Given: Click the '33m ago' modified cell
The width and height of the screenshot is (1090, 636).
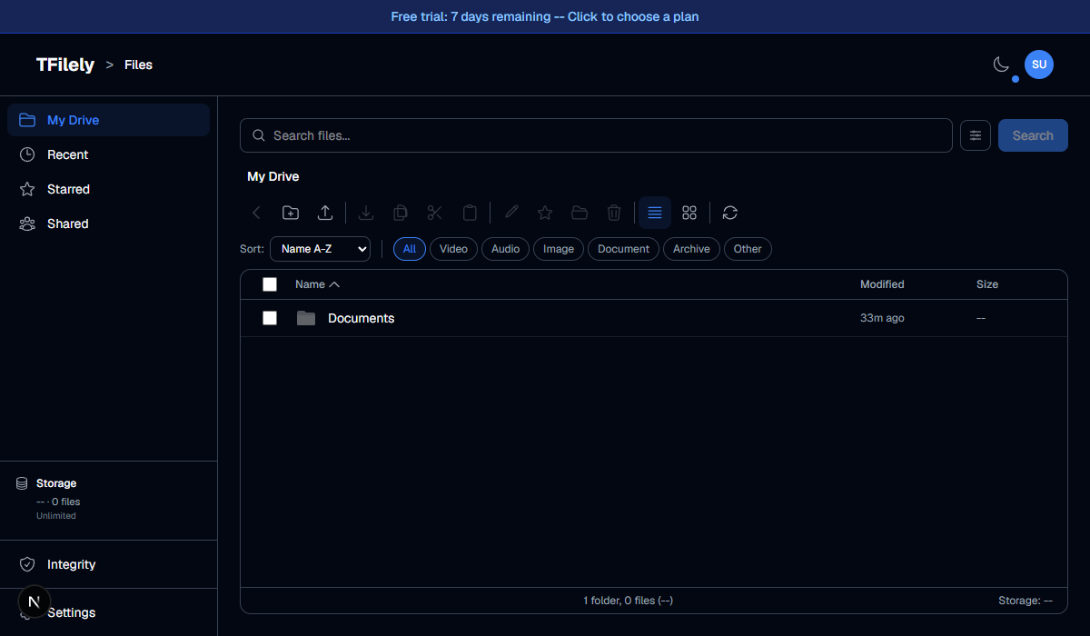Looking at the screenshot, I should 882,318.
